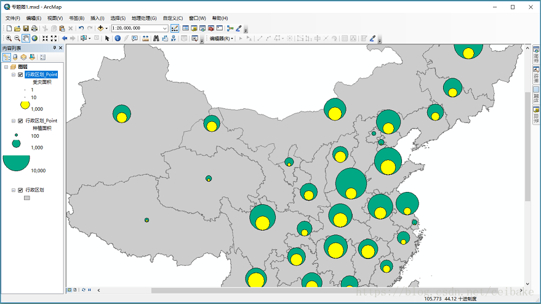Open the Select Features tool dropdown arrow
Image resolution: width=541 pixels, height=304 pixels.
point(89,38)
